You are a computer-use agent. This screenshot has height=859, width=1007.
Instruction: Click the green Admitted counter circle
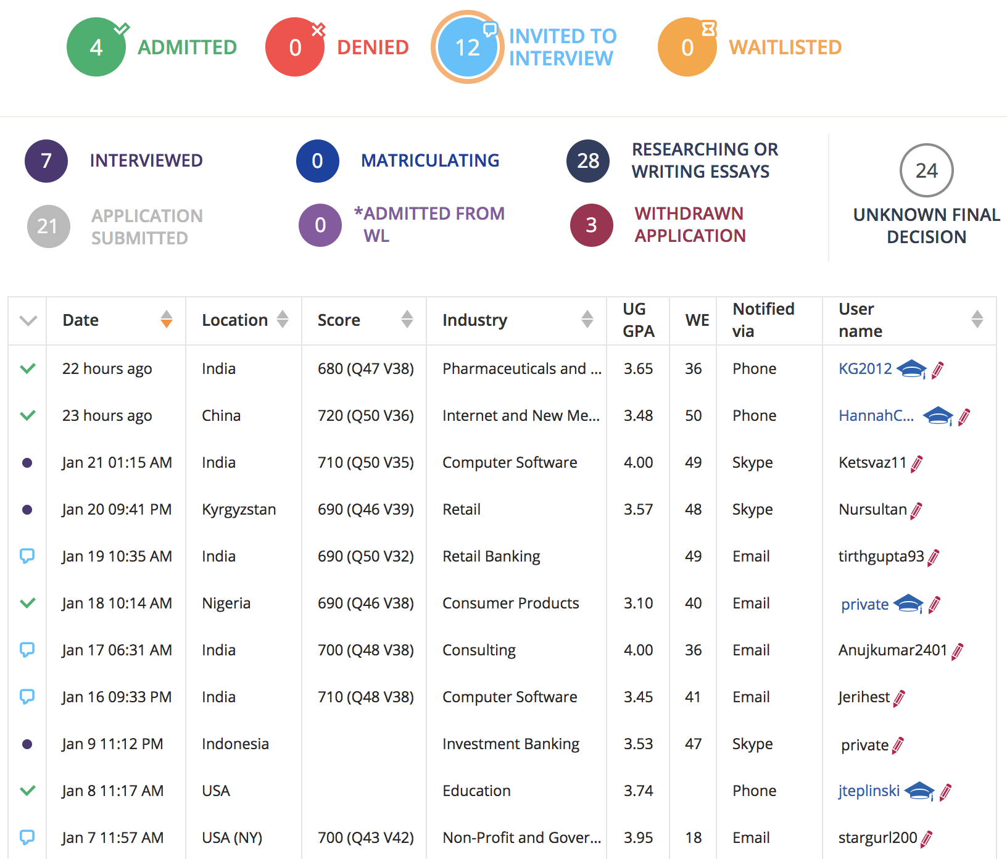point(96,46)
